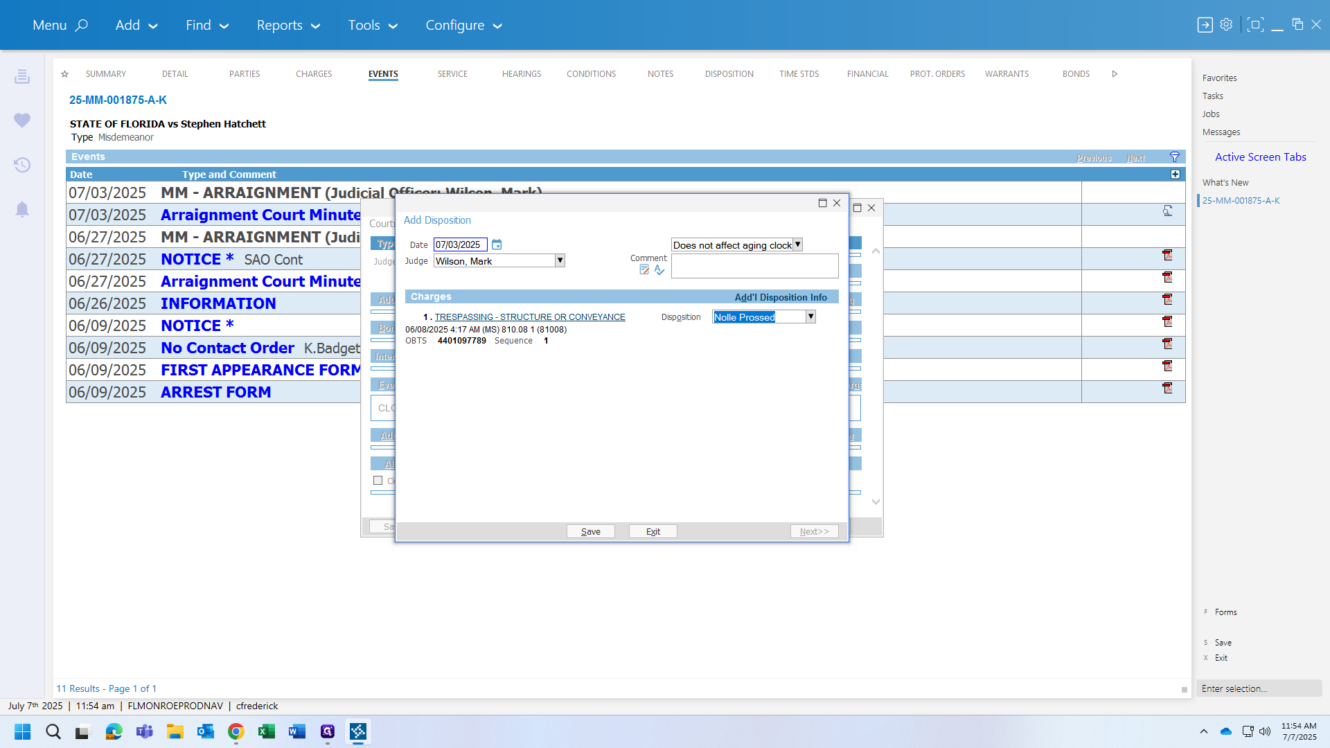Click the add event plus icon

[x=1176, y=175]
